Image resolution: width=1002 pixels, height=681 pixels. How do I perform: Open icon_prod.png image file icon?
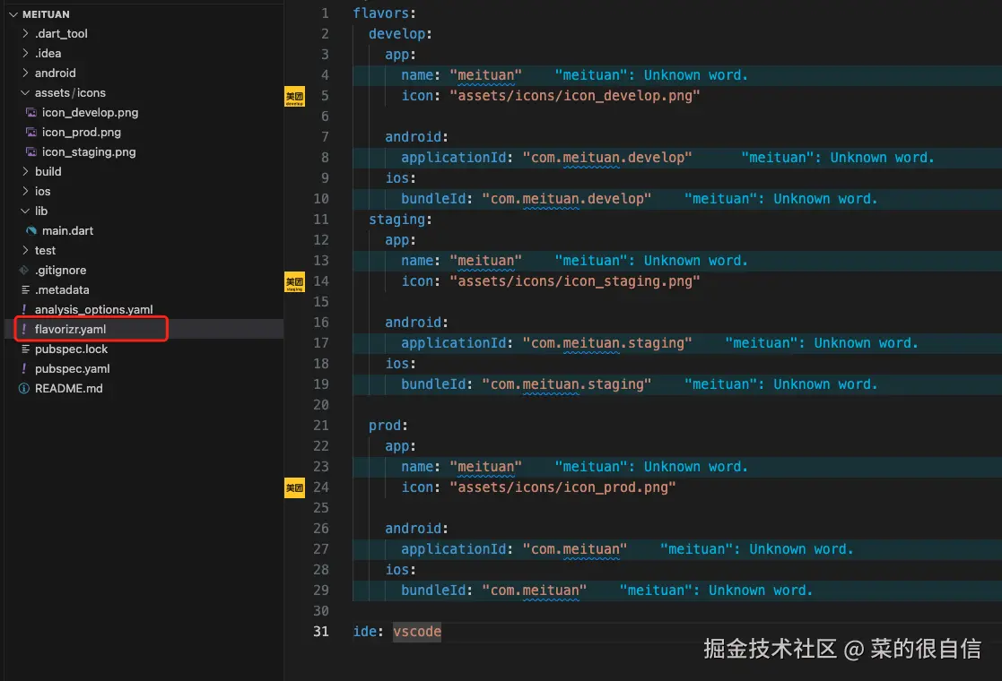coord(30,132)
